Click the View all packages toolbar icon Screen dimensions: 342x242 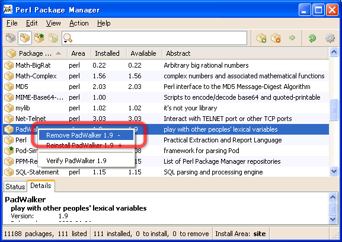coord(11,38)
